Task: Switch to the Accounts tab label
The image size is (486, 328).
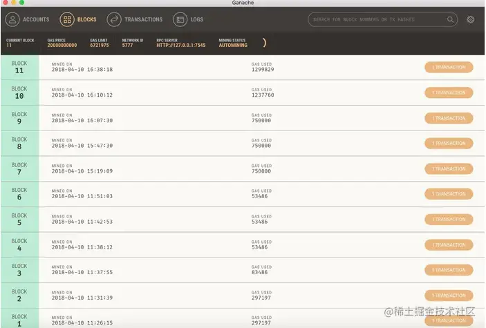Action: 36,19
